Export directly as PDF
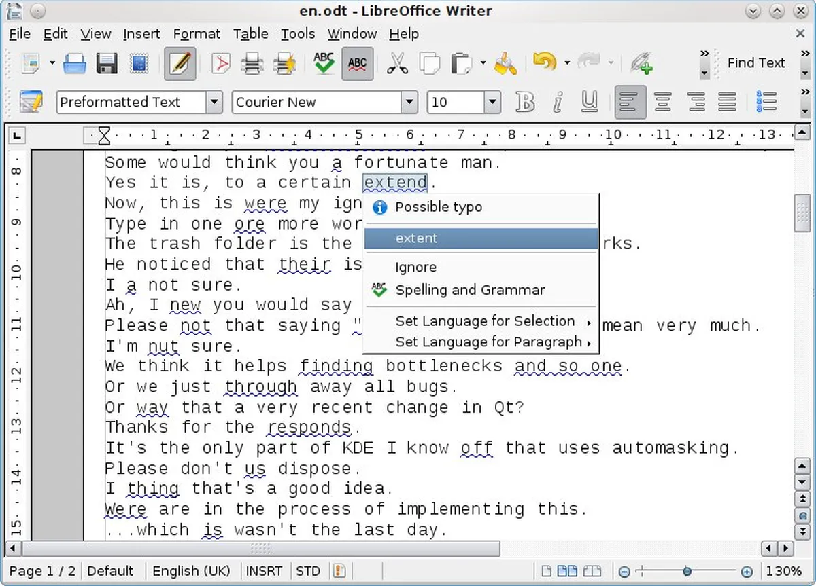Viewport: 816px width, 586px height. 220,64
